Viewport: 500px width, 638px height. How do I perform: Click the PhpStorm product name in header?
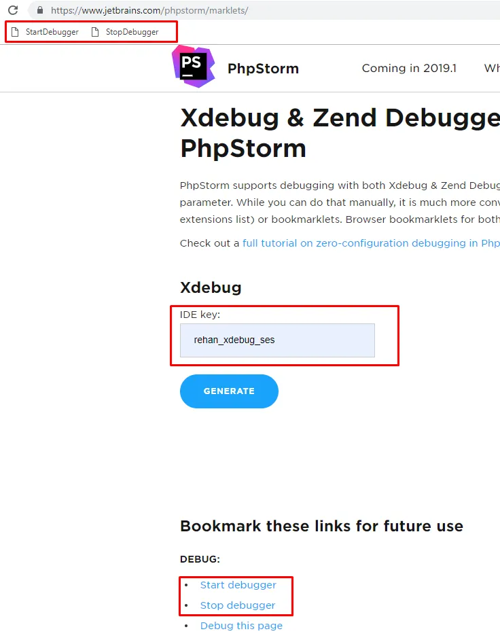[x=263, y=69]
